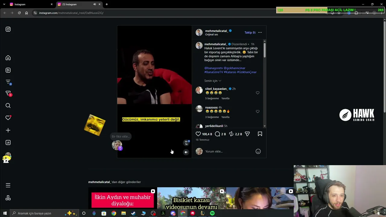The width and height of the screenshot is (386, 217).
Task: Open the Instagram logo home link
Action: click(x=8, y=29)
